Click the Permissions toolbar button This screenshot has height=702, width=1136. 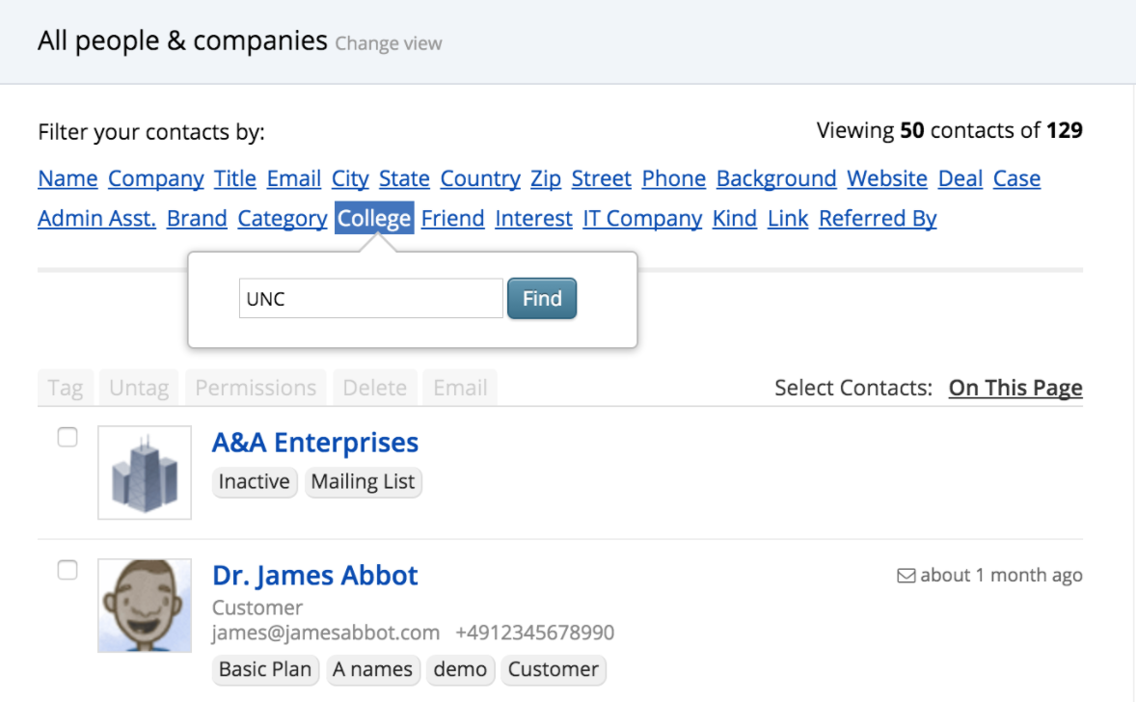(x=256, y=388)
